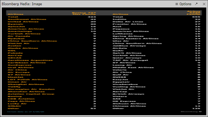208x117 pixels.
Task: Select the WestJet row
Action: coord(52,77)
